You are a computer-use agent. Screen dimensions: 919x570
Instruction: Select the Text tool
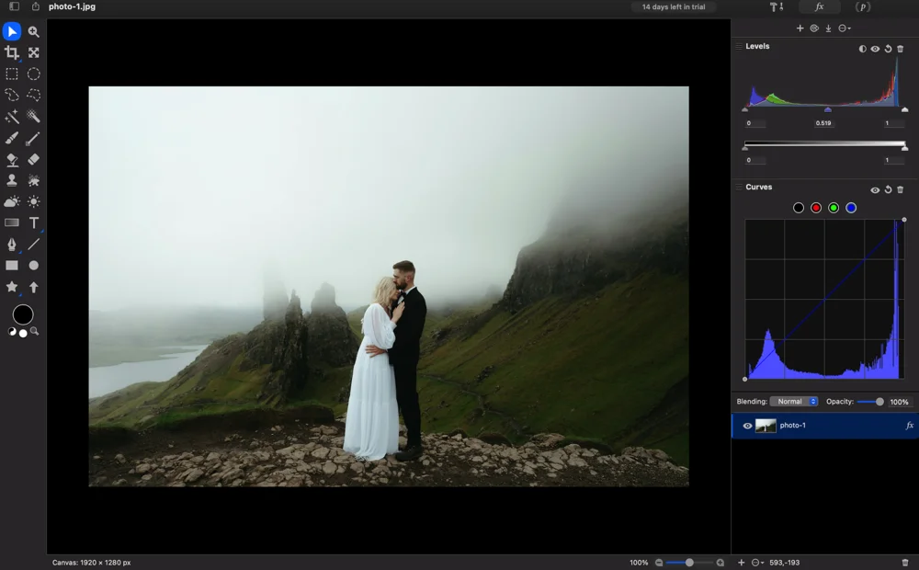pyautogui.click(x=33, y=222)
